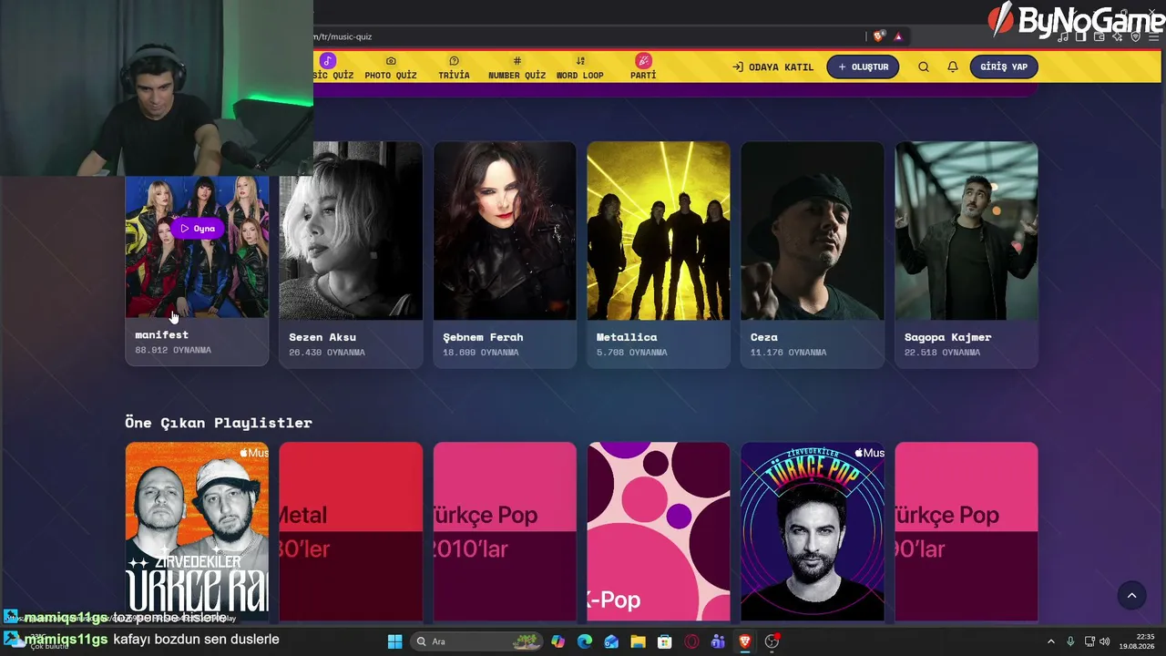1166x656 pixels.
Task: Open the Sagopa Kajmer artist card
Action: point(967,255)
